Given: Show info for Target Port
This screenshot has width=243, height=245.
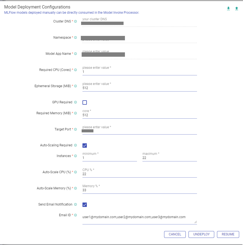Looking at the screenshot, I should pyautogui.click(x=75, y=129).
